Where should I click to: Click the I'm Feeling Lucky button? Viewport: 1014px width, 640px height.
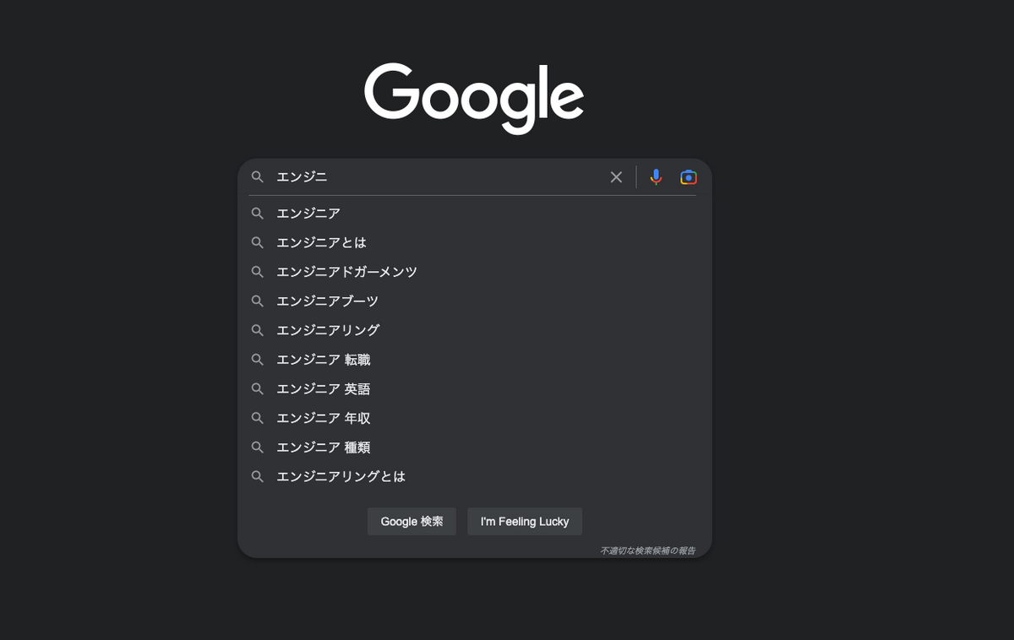point(525,522)
